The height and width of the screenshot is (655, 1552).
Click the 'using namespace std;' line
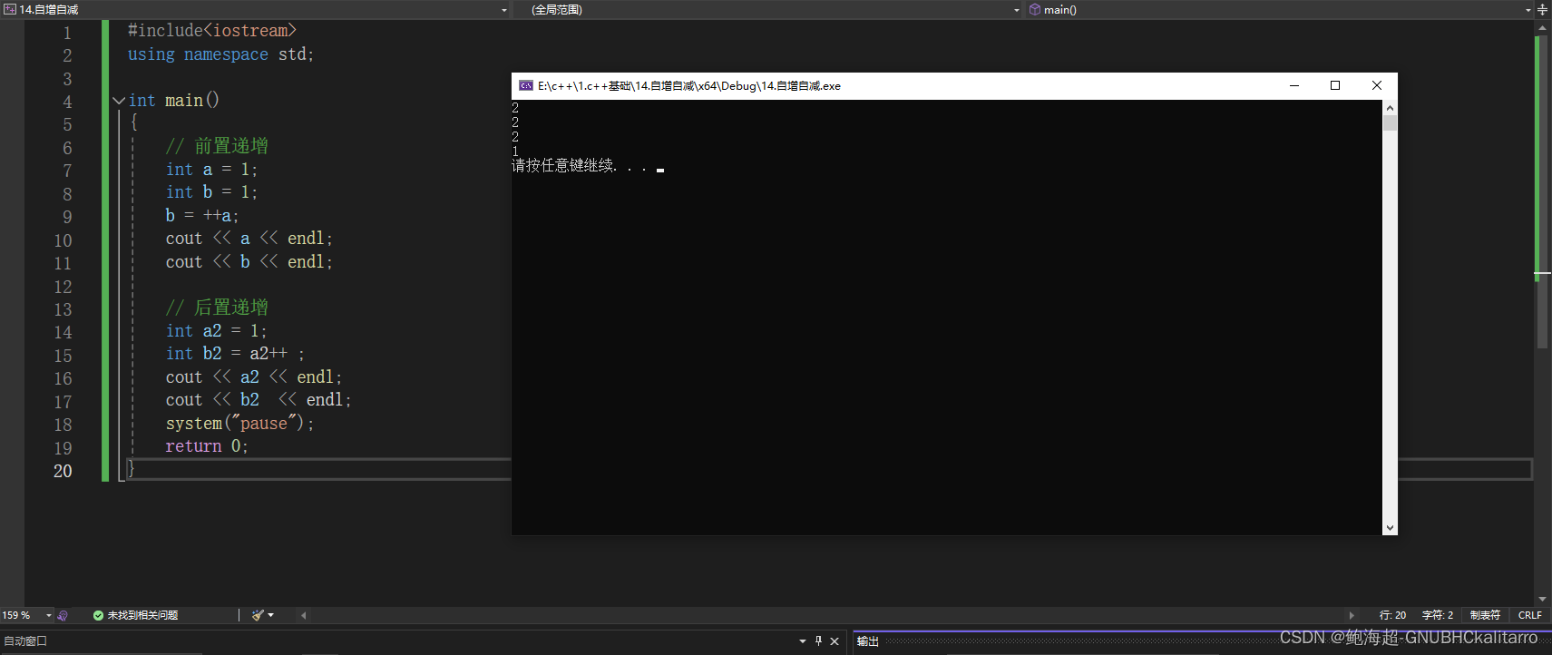click(x=220, y=54)
